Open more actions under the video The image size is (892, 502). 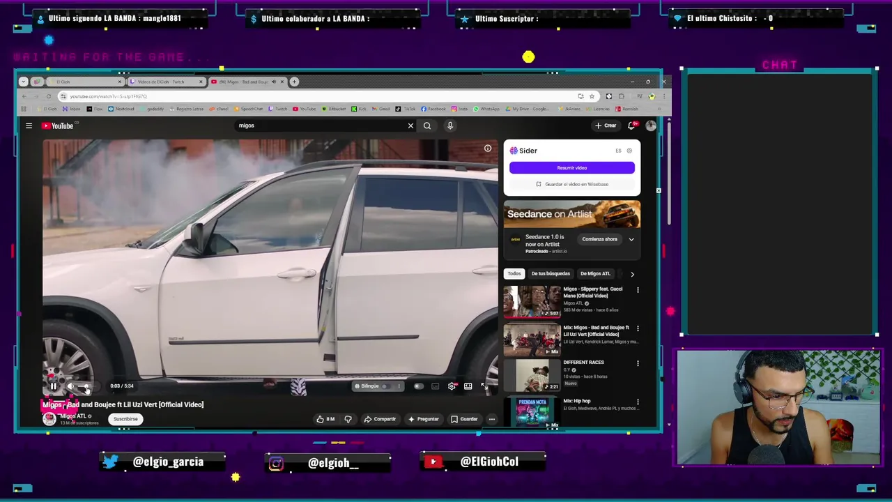(x=491, y=419)
